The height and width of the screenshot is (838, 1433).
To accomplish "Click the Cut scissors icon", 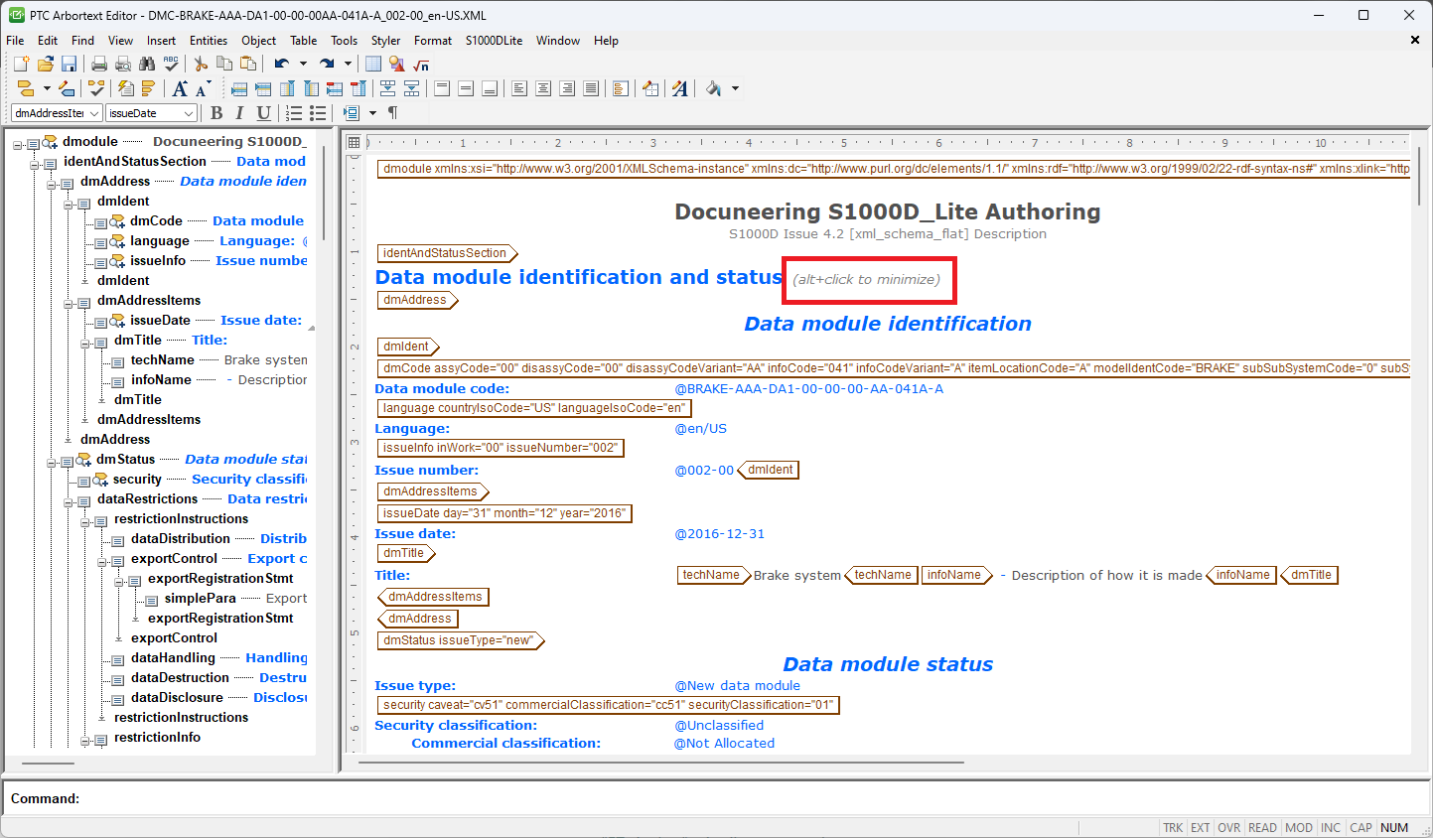I will pyautogui.click(x=201, y=64).
